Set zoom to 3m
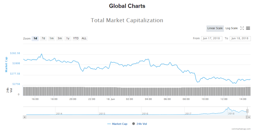The image size is (256, 131). pyautogui.click(x=60, y=38)
